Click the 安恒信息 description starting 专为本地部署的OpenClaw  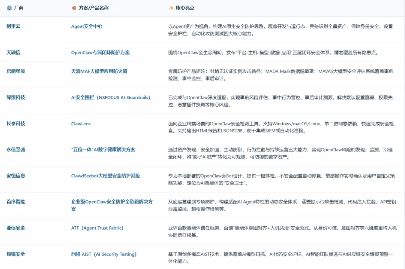[282, 179]
